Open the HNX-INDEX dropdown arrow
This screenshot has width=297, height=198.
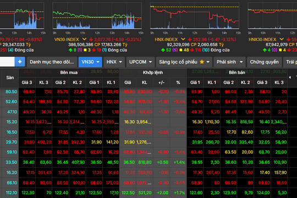[183, 39]
